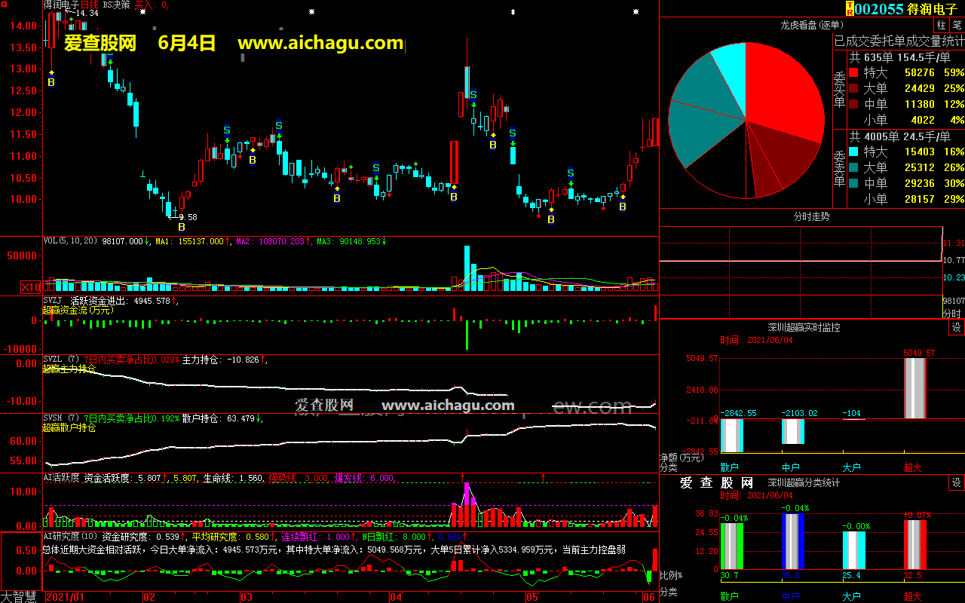Toggle the 分时 label beside intraday chart
Screen dimensions: 965x603
point(952,313)
